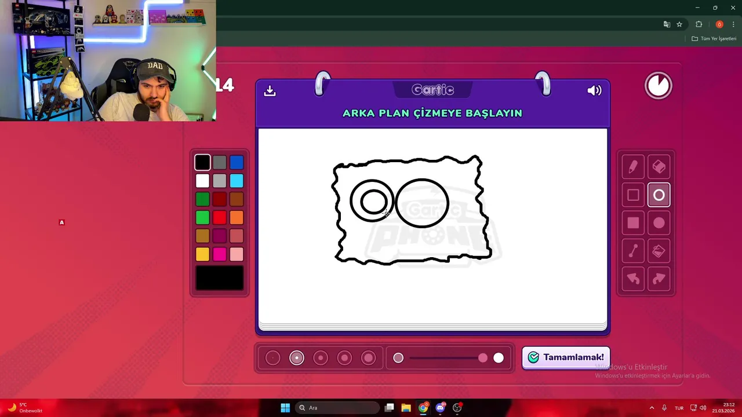
Task: Pick the brown color swatch
Action: click(x=236, y=199)
